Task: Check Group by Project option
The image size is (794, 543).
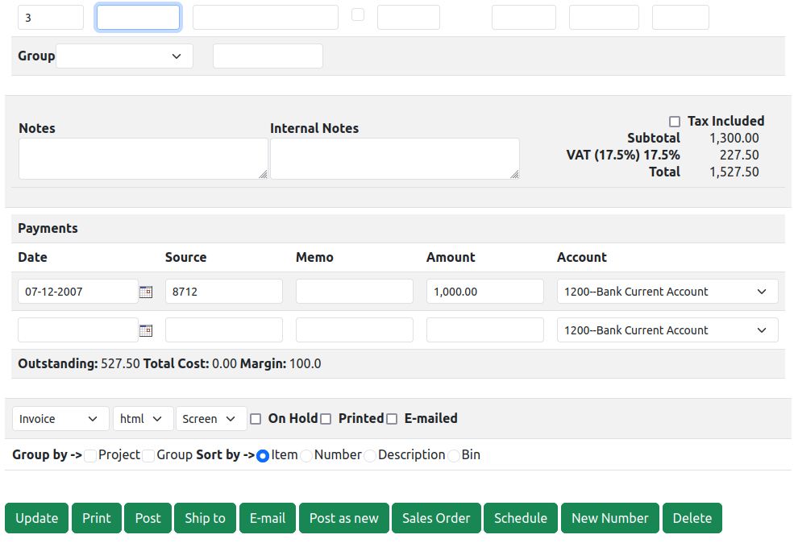Action: point(90,455)
